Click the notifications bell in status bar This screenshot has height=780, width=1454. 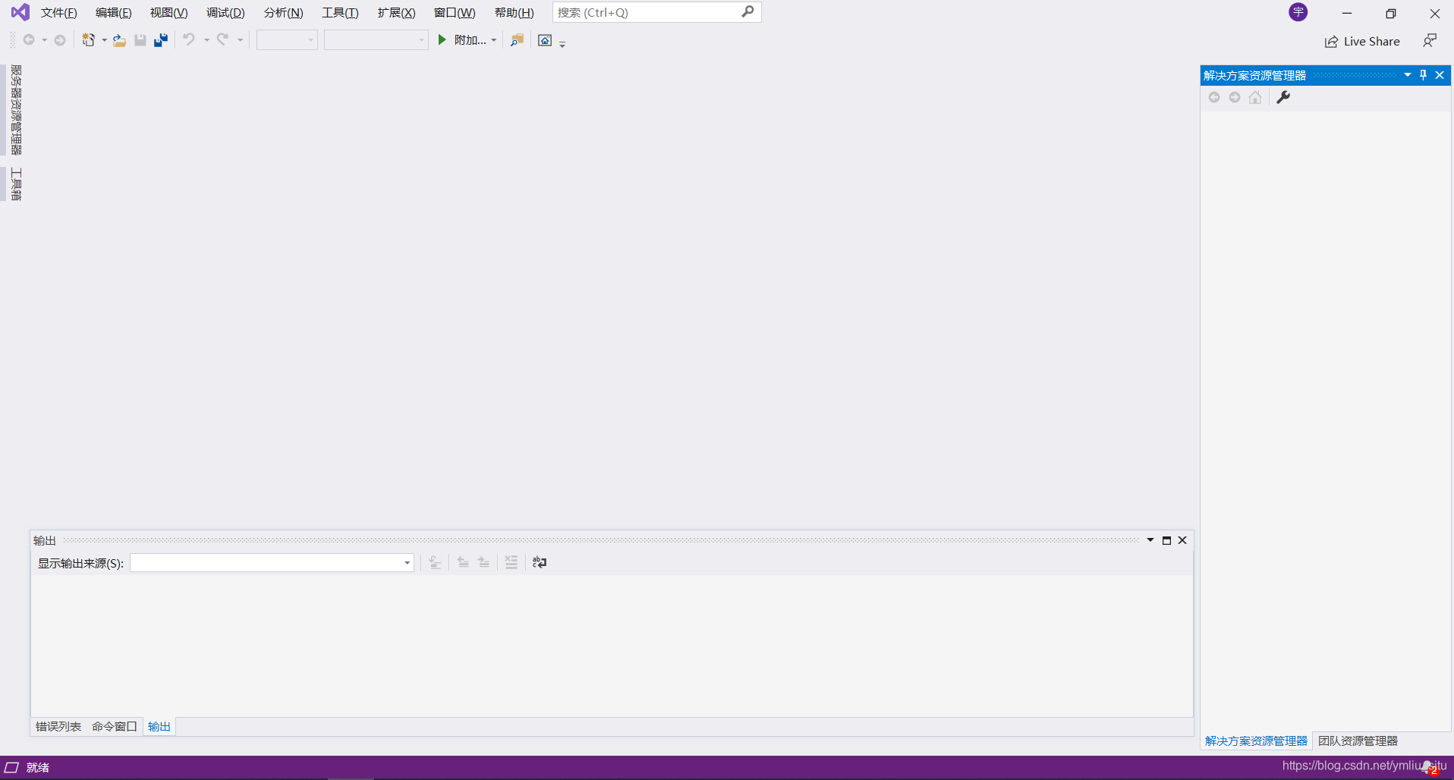(1428, 767)
